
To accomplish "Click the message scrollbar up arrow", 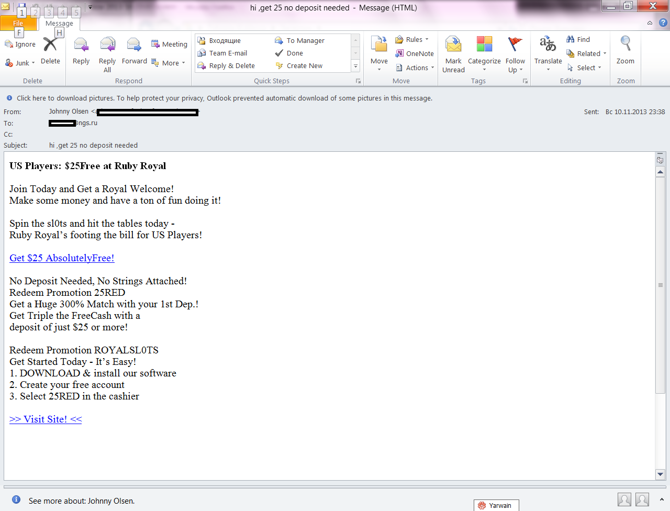I will pos(660,172).
